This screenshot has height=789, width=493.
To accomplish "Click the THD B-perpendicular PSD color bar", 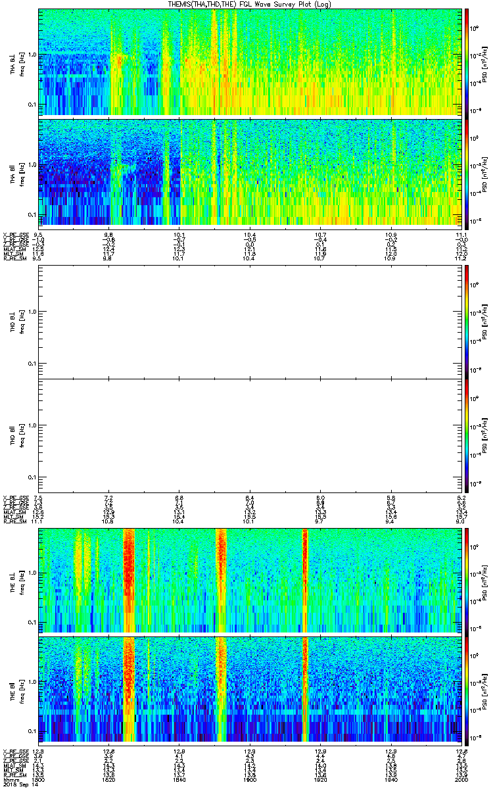I will (467, 321).
